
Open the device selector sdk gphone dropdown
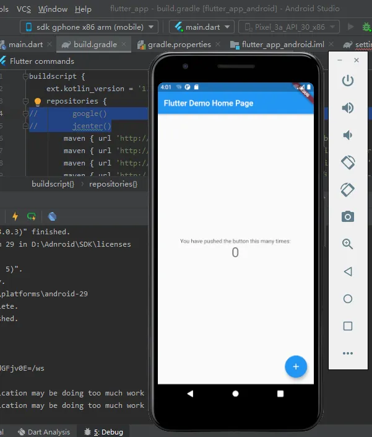click(89, 27)
